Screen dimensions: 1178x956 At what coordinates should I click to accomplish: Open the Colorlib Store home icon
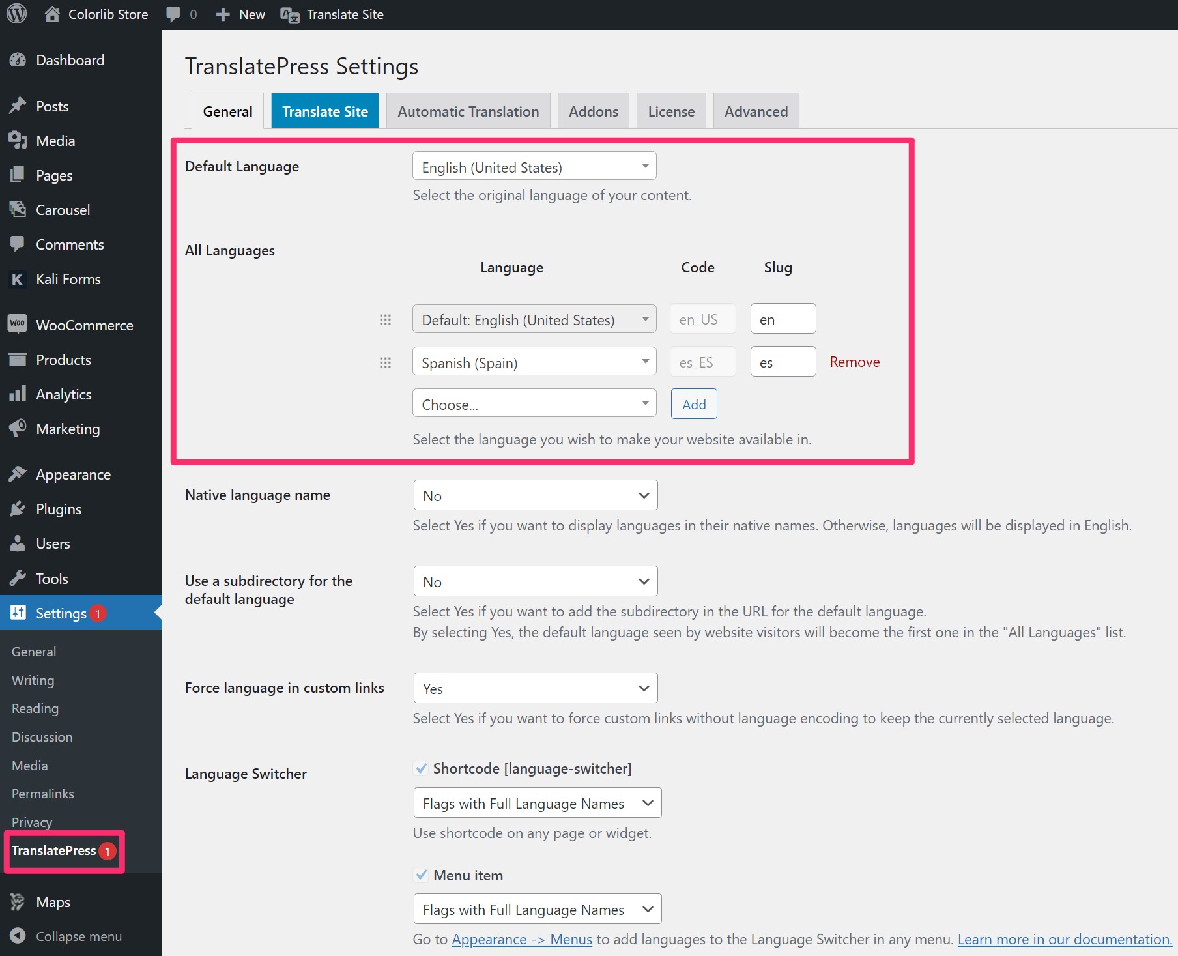(x=52, y=14)
